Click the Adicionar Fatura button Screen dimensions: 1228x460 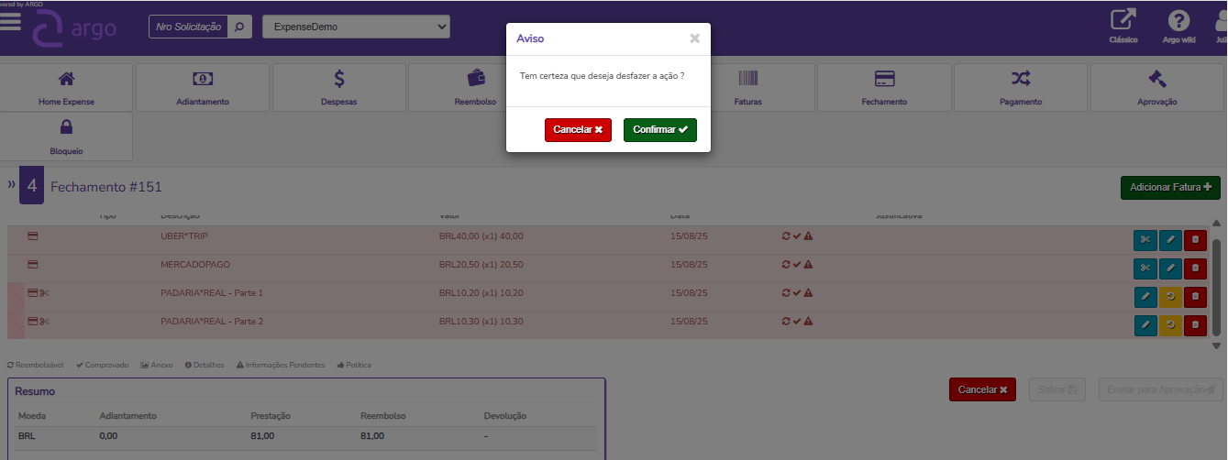click(x=1169, y=187)
